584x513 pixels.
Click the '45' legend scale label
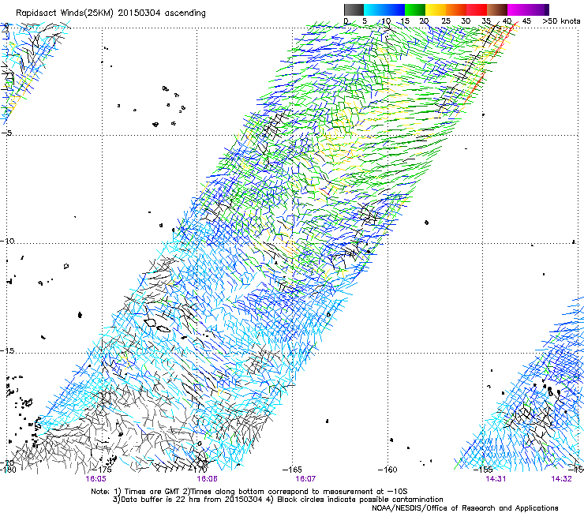pos(526,21)
